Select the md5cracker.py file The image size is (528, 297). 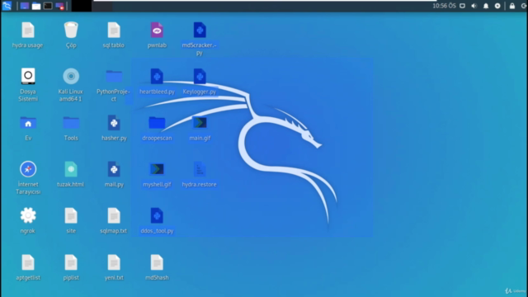tap(200, 39)
